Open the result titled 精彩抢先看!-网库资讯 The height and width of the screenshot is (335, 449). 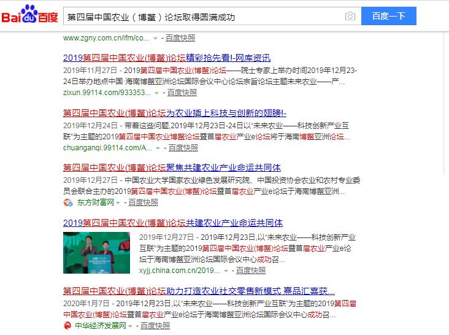pos(166,58)
